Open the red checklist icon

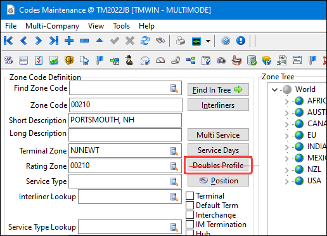[39, 60]
